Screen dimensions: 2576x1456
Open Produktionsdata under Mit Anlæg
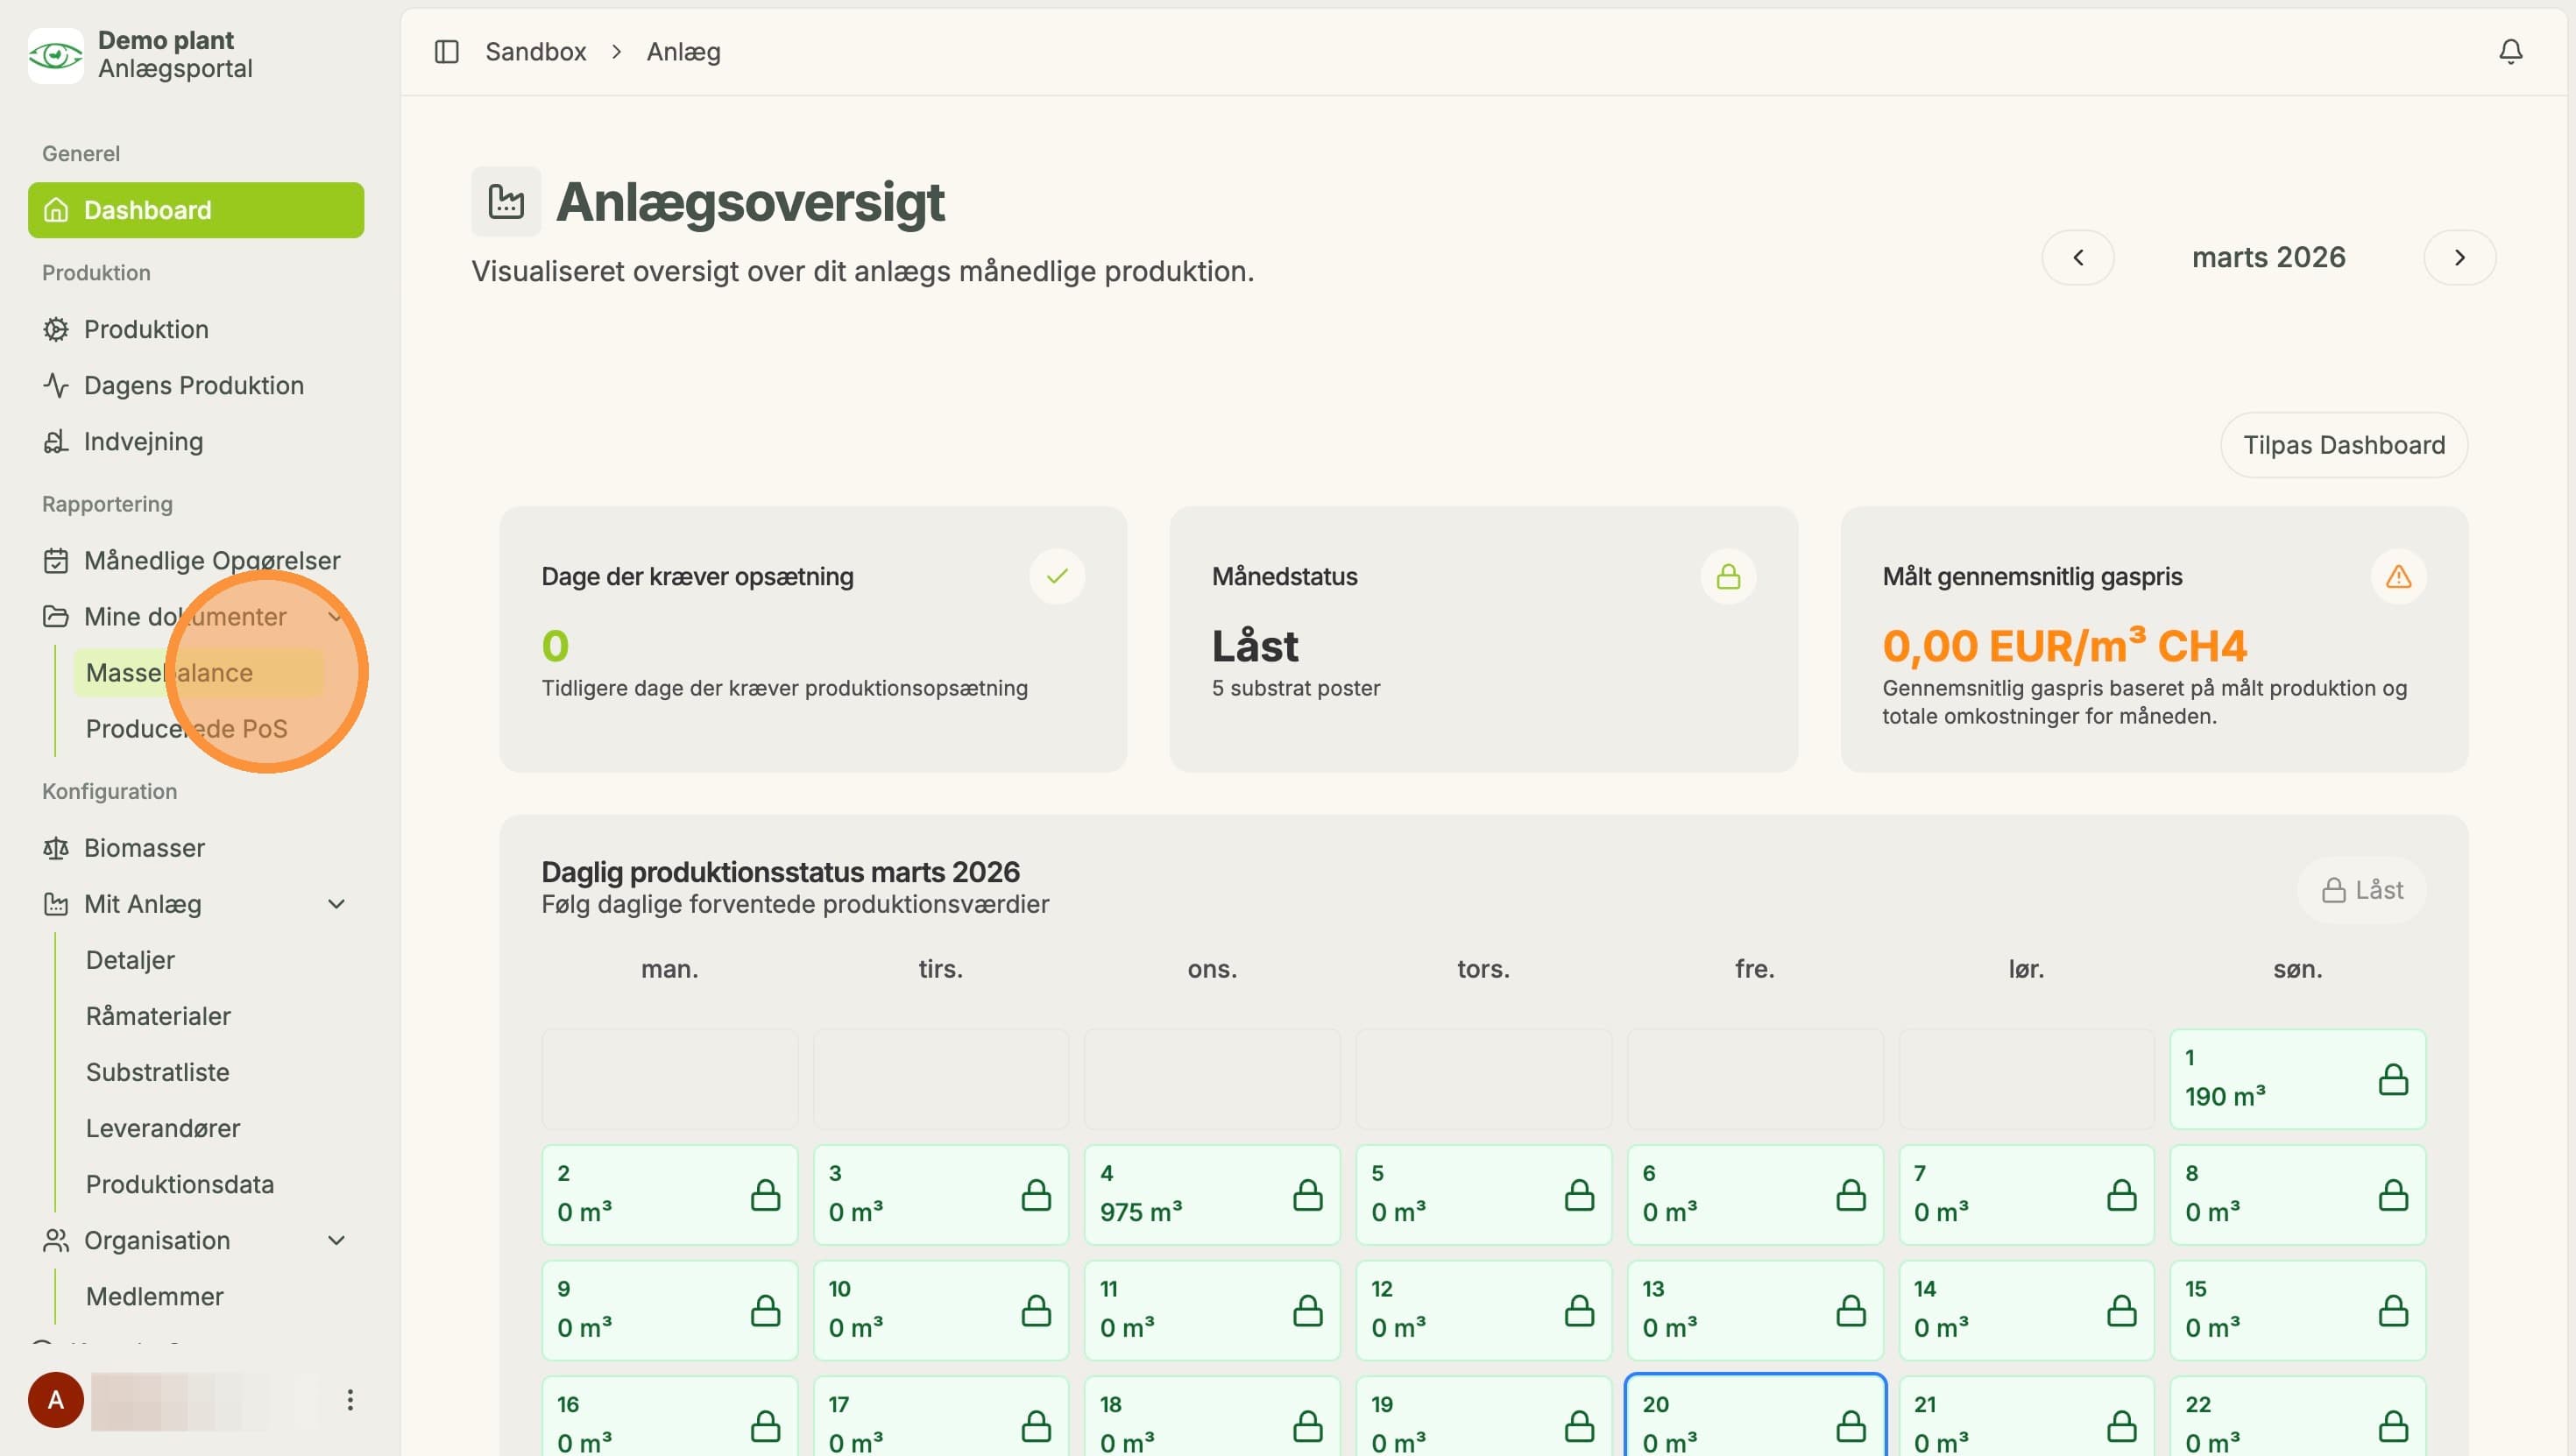pyautogui.click(x=198, y=1184)
